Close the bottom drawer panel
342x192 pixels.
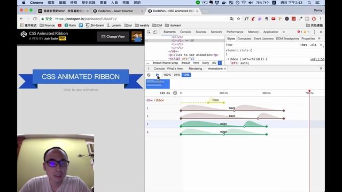321,69
